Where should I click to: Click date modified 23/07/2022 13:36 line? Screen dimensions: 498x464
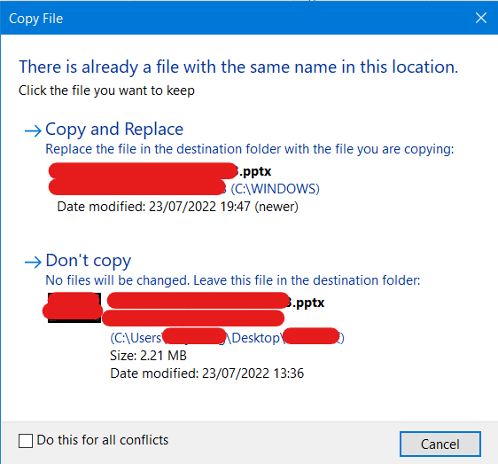pos(206,374)
